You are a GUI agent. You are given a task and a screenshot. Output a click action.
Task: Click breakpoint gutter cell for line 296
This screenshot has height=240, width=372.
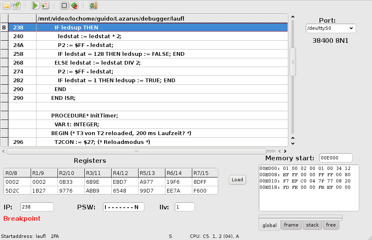4,142
